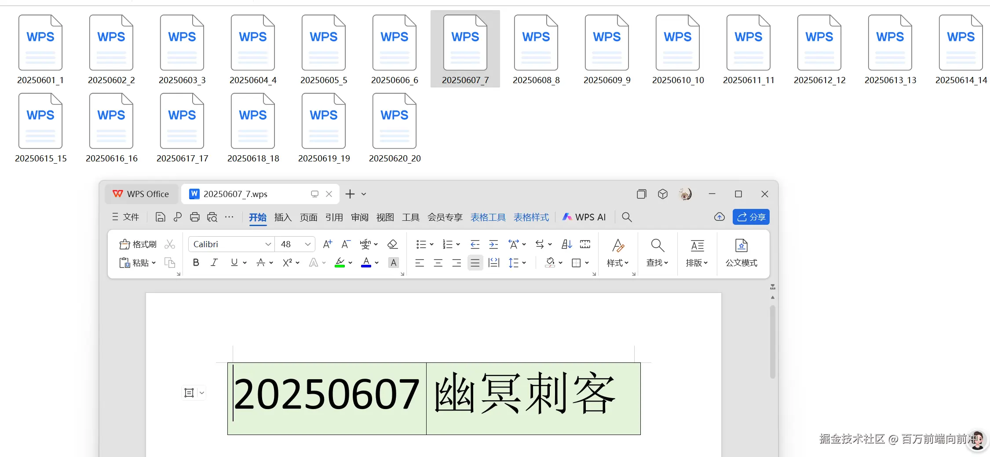Click the Cut scissors icon
Screen dimensions: 990x457
tap(170, 244)
